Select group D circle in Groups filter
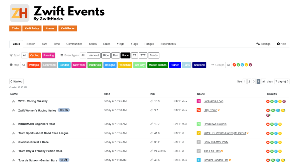This screenshot has height=167, width=299. click(246, 65)
